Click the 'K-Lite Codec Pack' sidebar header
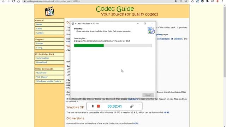Image resolution: width=226 pixels, height=127 pixels. click(49, 54)
